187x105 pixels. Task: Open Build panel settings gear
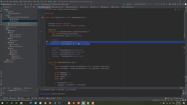[181, 88]
